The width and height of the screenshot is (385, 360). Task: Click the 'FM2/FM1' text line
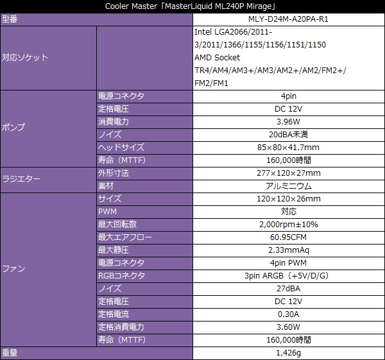tap(211, 83)
